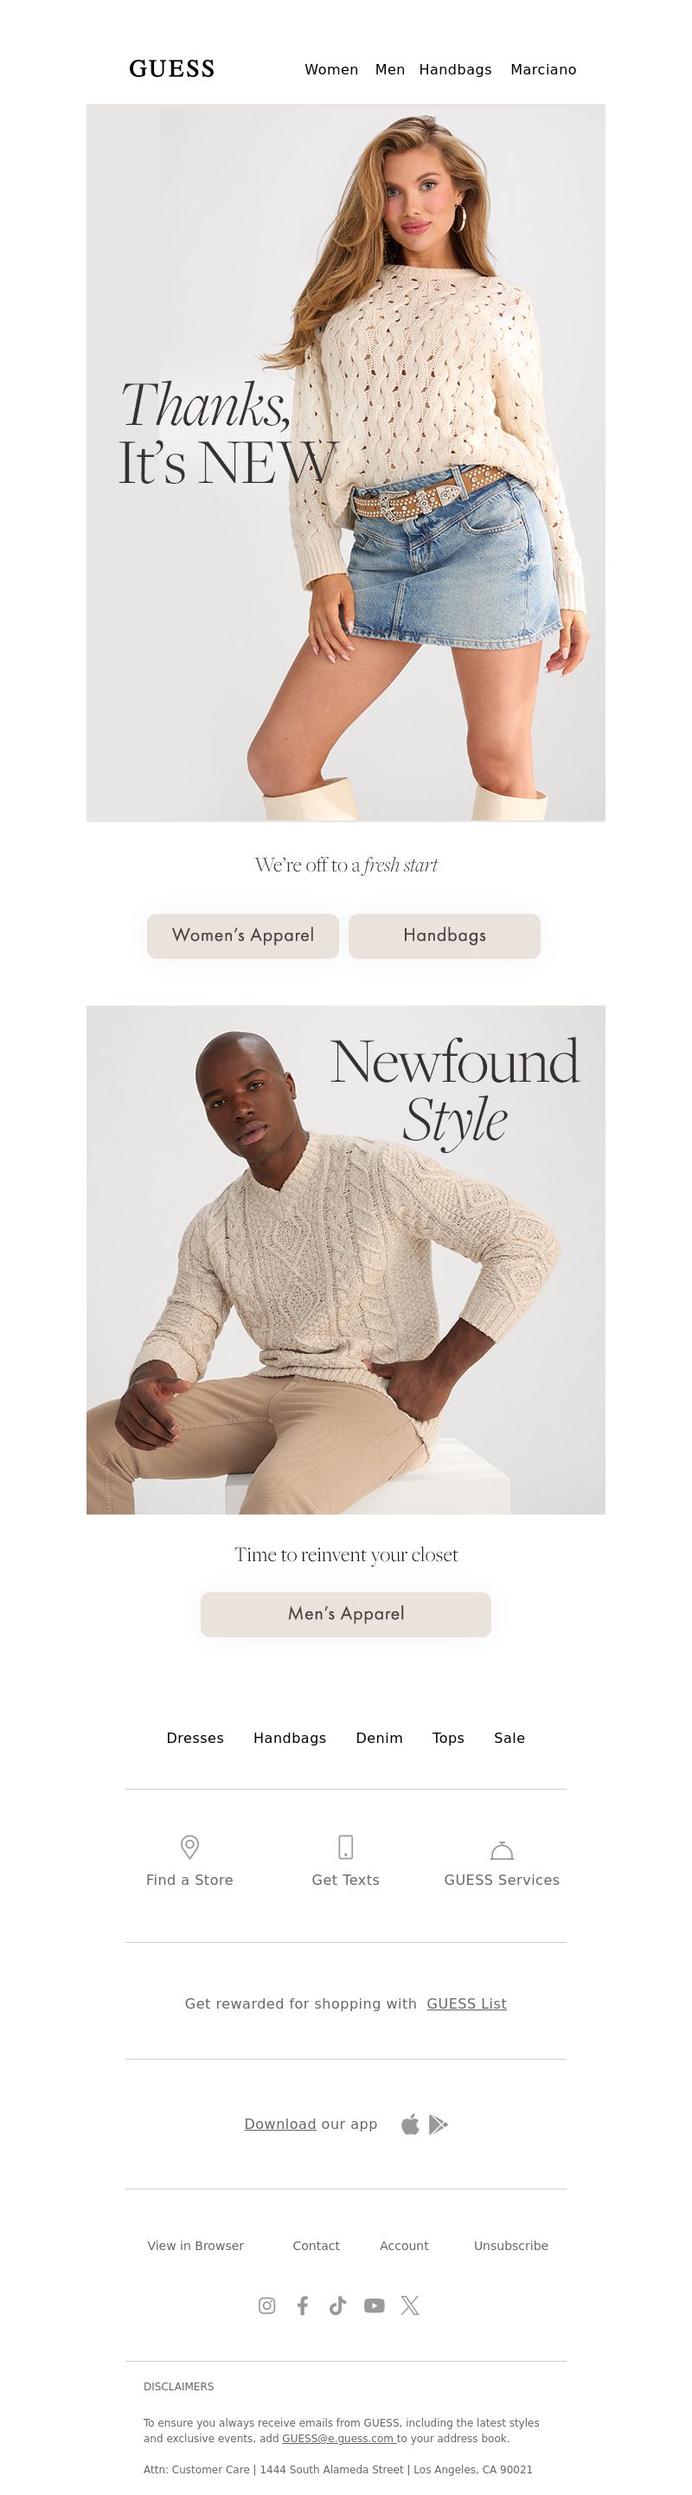
Task: Open the Women menu link
Action: point(331,70)
